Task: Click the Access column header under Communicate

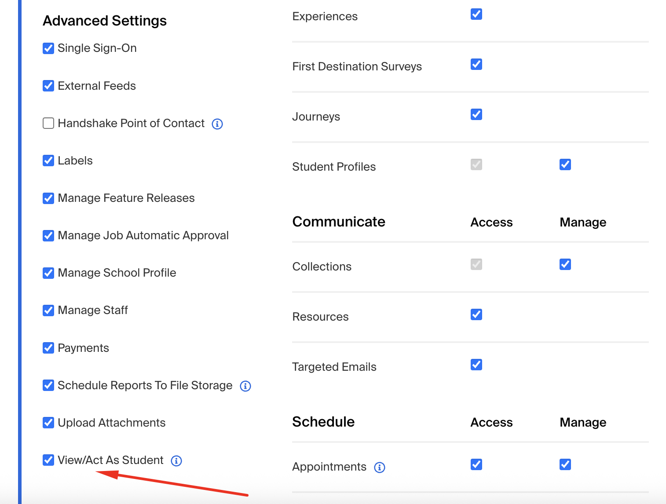Action: click(x=491, y=222)
